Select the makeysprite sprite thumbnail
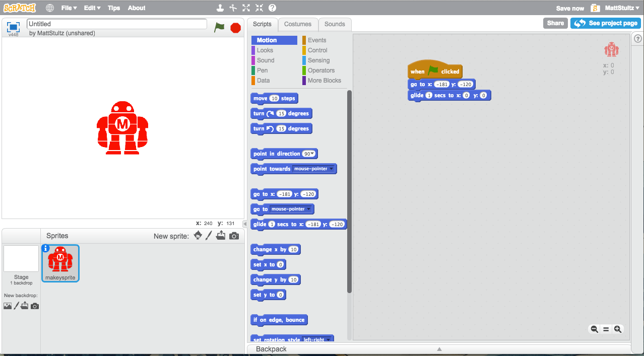 60,263
